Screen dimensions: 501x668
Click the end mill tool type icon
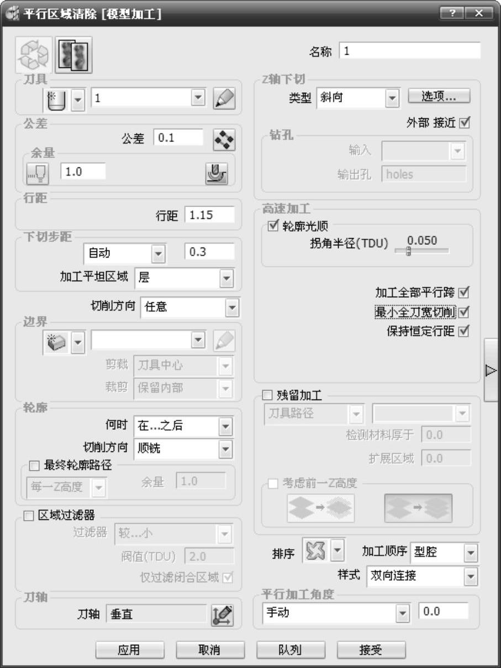click(x=57, y=100)
